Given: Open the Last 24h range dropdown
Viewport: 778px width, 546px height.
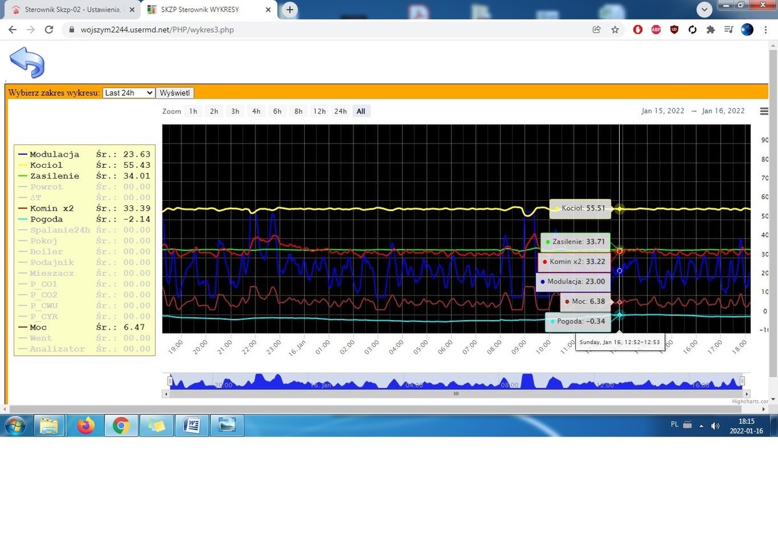Looking at the screenshot, I should point(128,93).
